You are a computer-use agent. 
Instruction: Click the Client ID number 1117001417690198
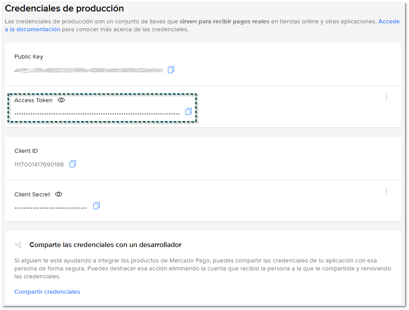39,165
